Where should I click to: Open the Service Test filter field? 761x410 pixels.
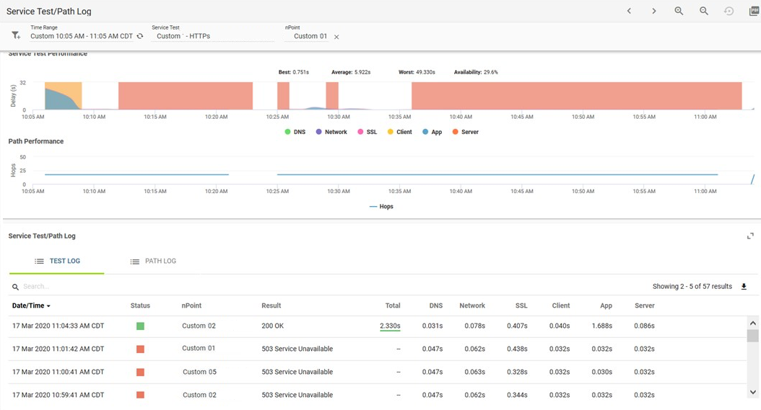(212, 36)
